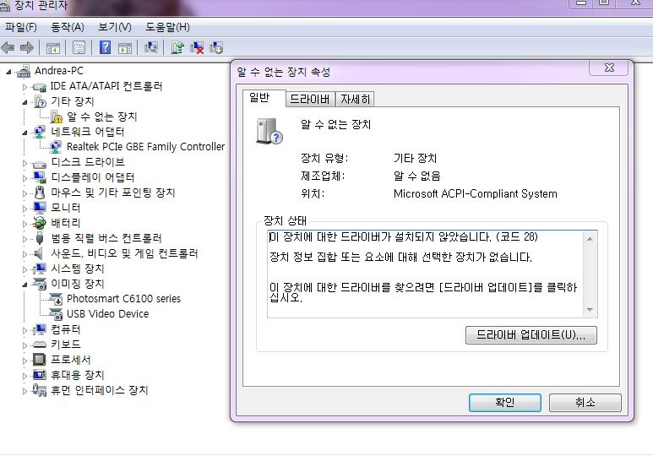The width and height of the screenshot is (653, 456).
Task: Click the 드라이버 업데이트(U)... button
Action: pyautogui.click(x=531, y=334)
